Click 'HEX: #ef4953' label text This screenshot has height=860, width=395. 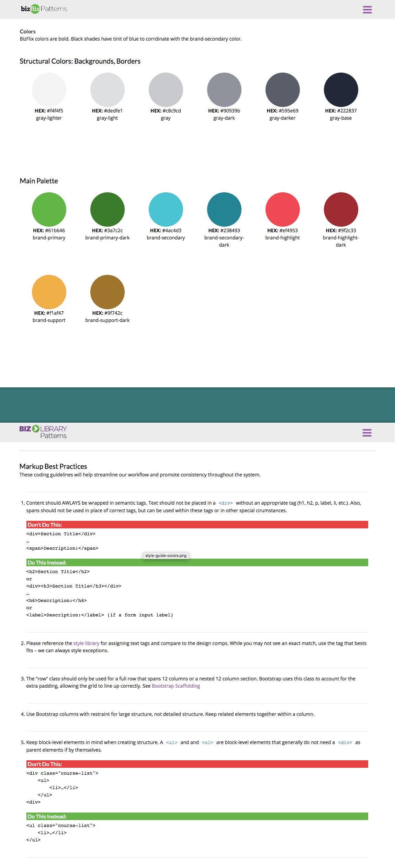283,230
